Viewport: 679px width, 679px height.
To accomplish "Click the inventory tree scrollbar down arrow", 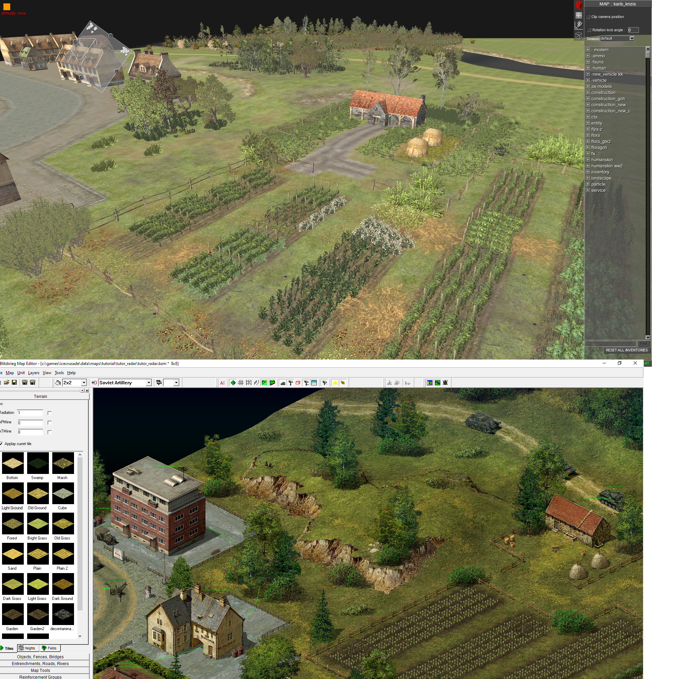I will 648,337.
